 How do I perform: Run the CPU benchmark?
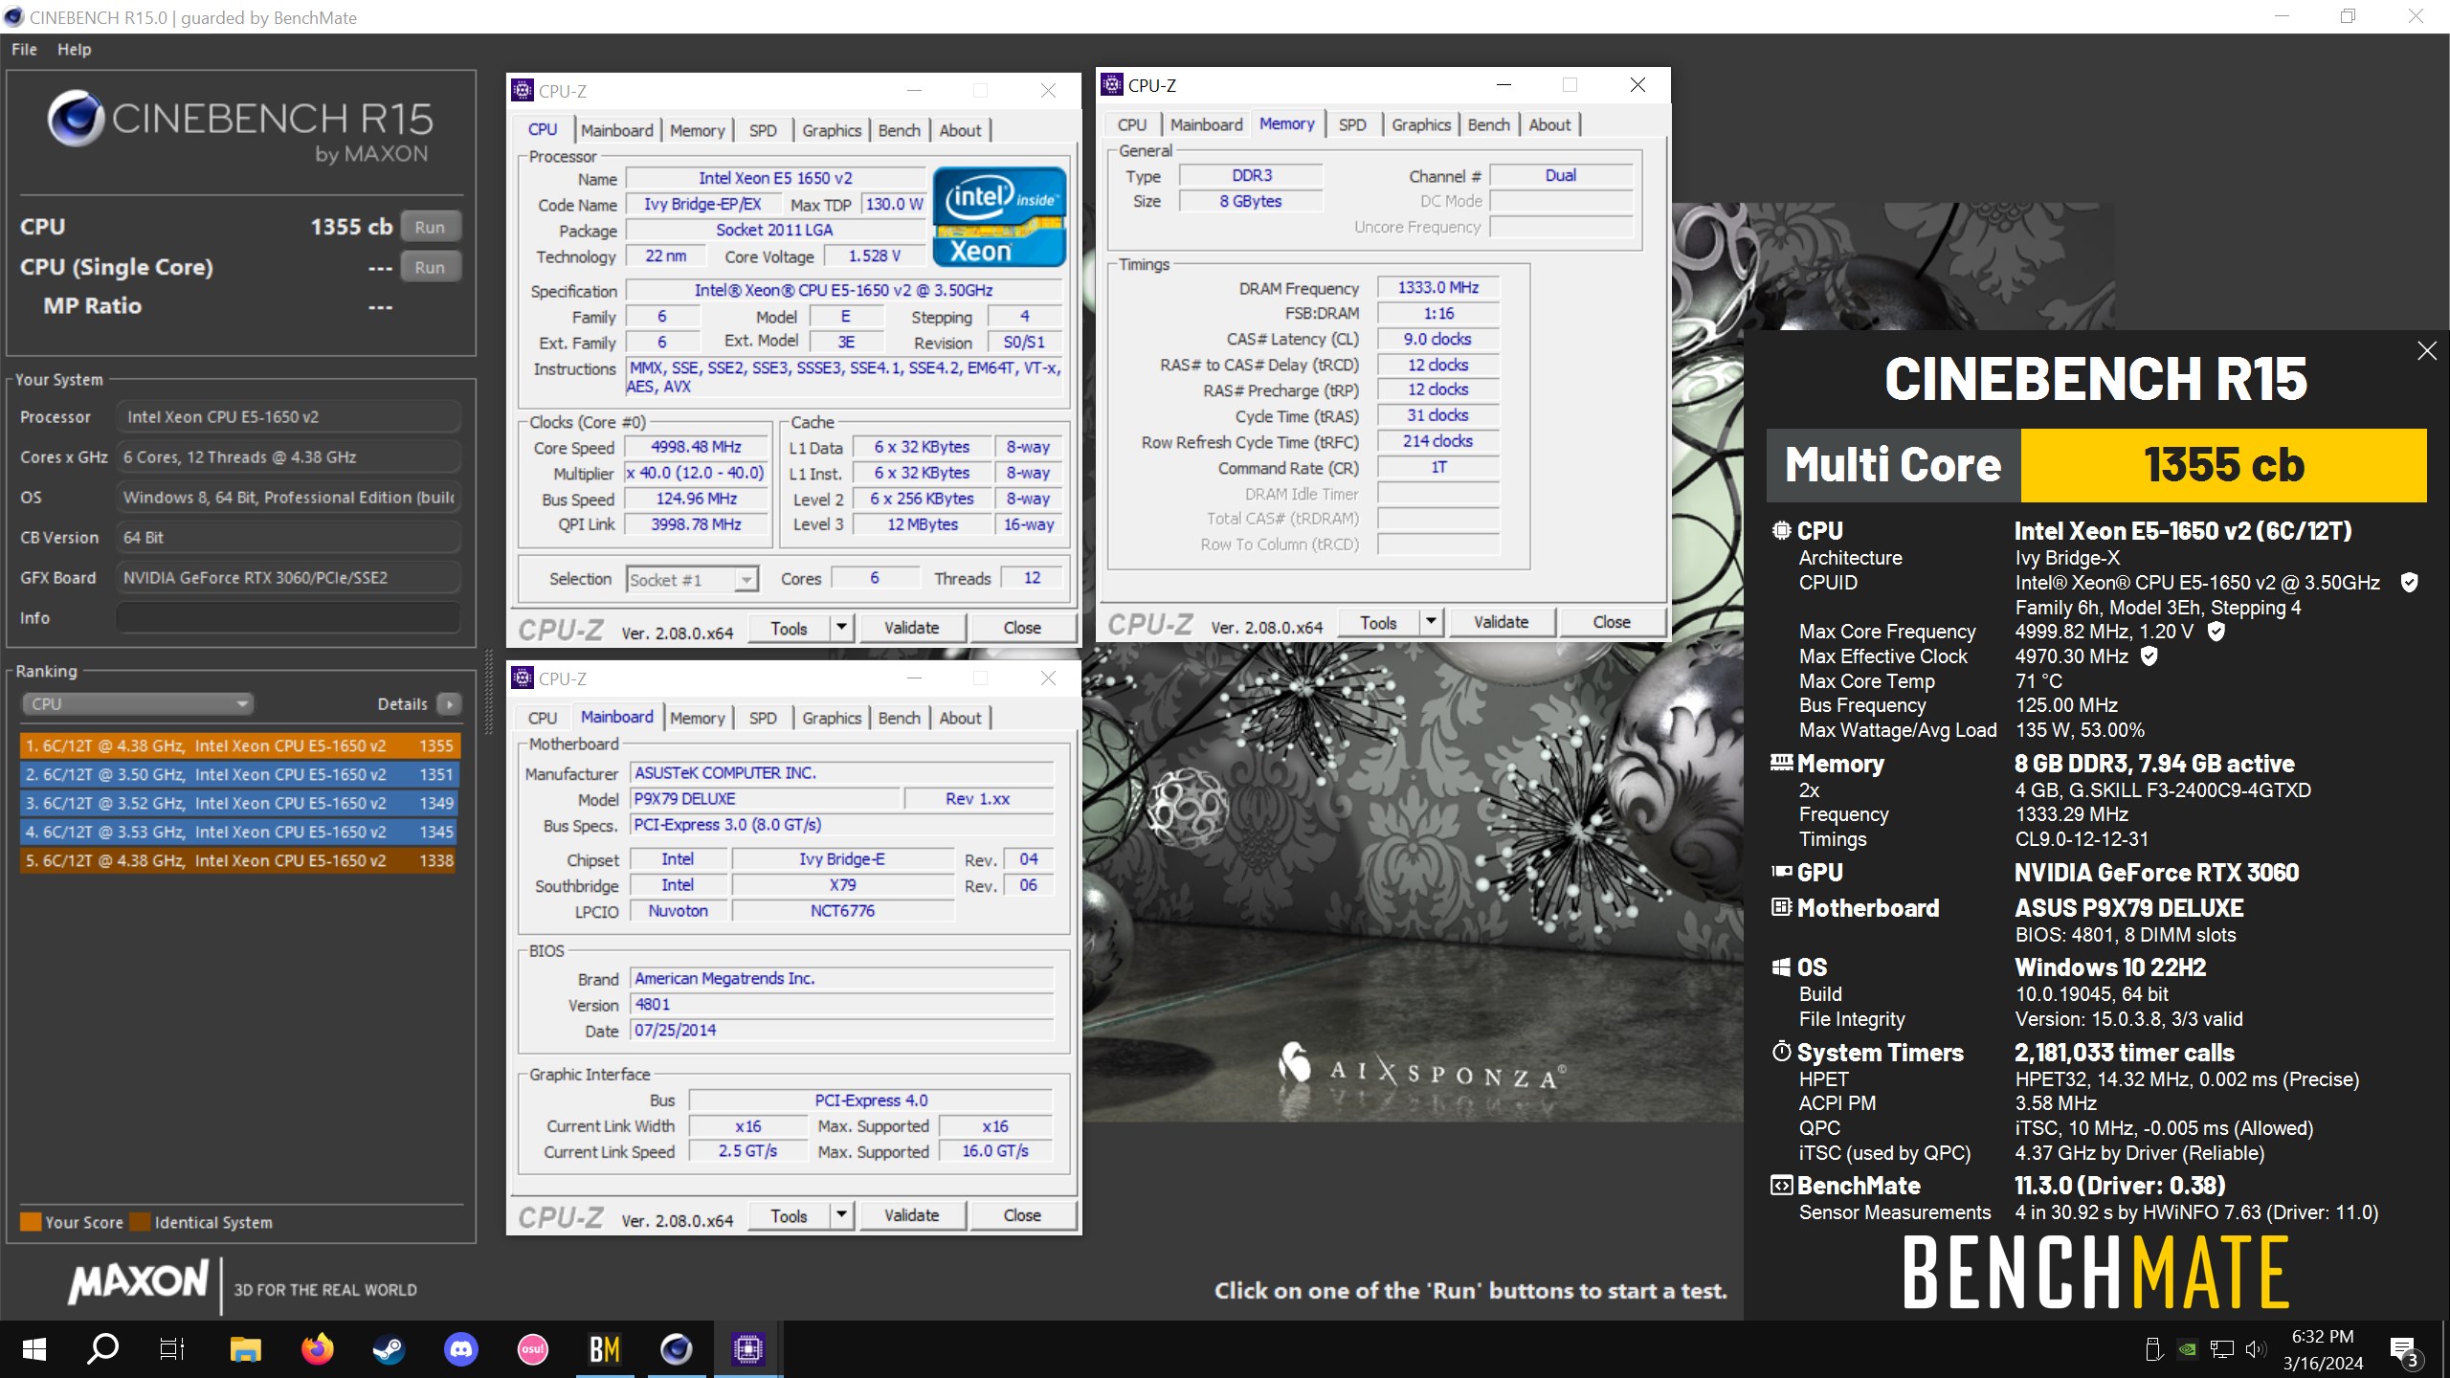(430, 227)
